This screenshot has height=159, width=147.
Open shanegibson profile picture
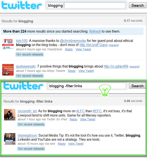tap(10, 139)
